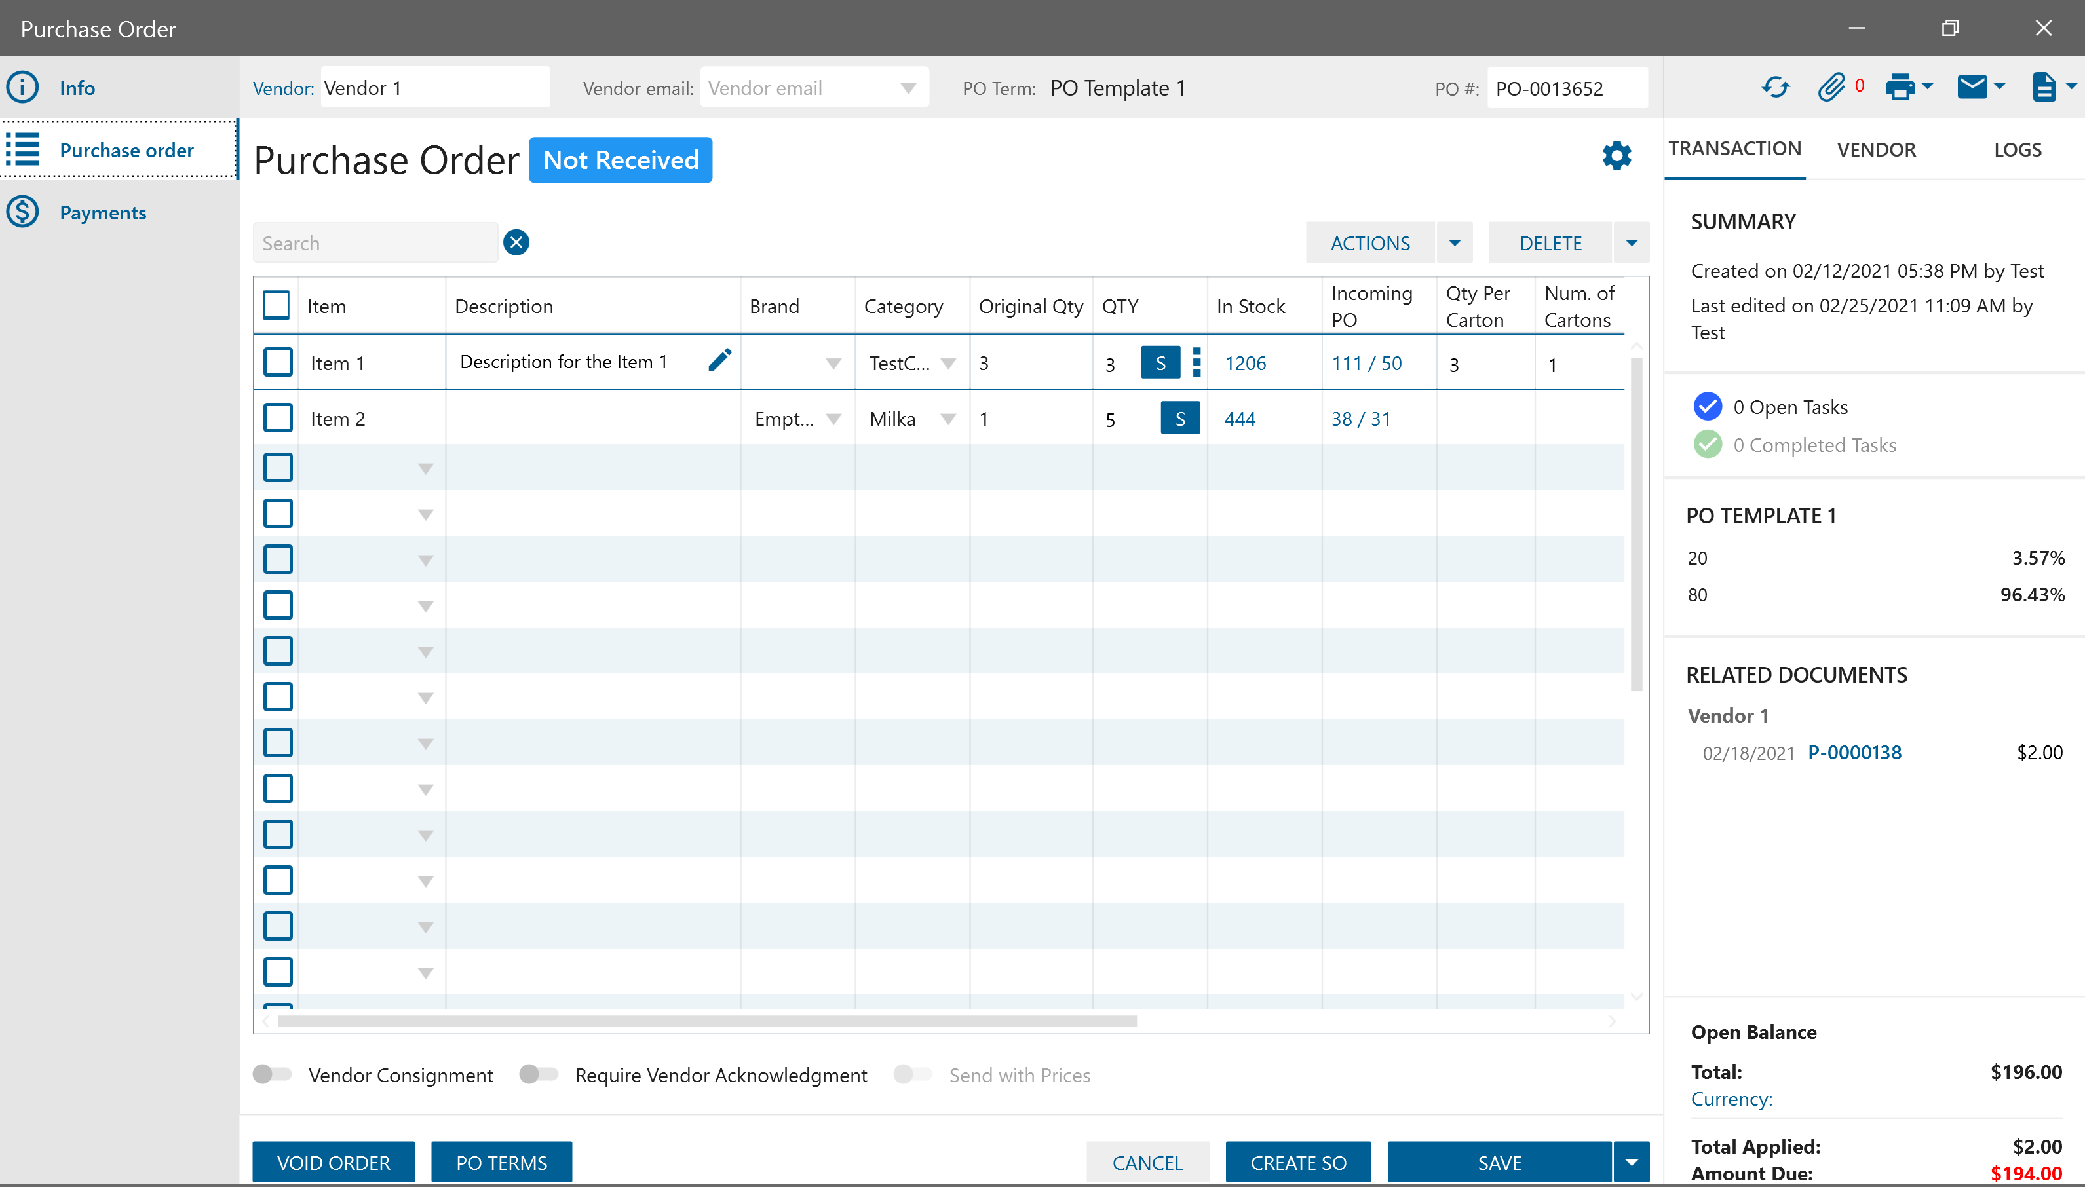Clear the search with X icon
2085x1187 pixels.
coord(516,243)
